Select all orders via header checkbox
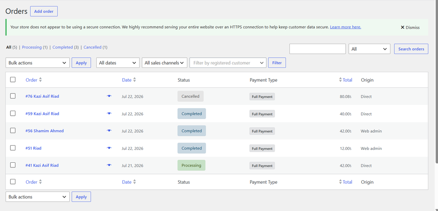Image resolution: width=438 pixels, height=211 pixels. coord(13,79)
